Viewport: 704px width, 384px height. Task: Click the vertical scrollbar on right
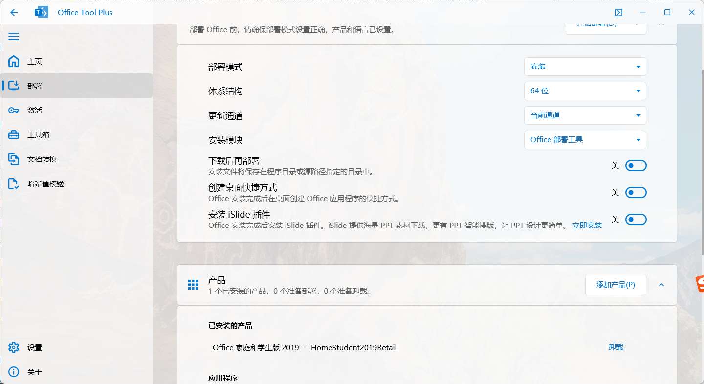[702, 161]
